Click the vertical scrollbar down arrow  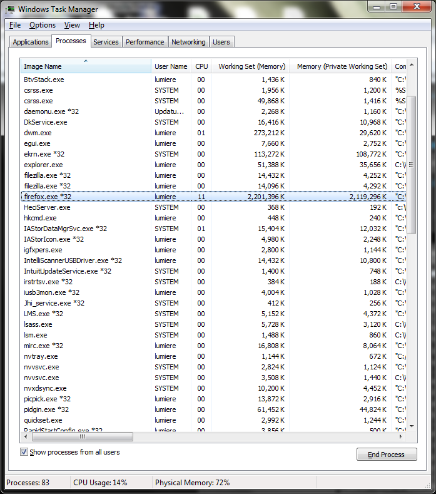pyautogui.click(x=412, y=426)
